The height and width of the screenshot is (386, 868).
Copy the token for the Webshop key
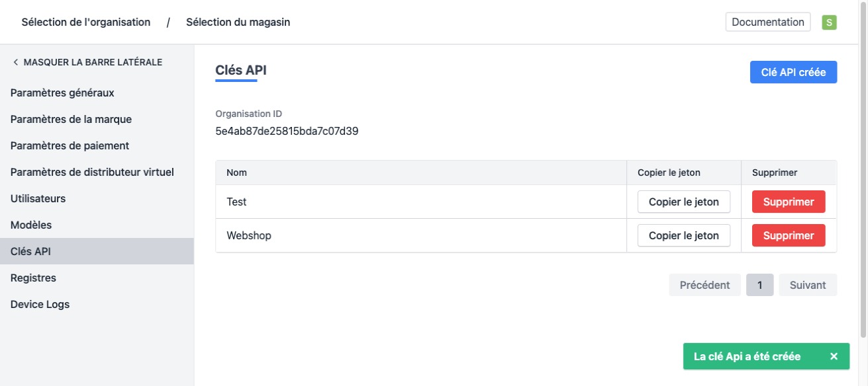coord(683,235)
